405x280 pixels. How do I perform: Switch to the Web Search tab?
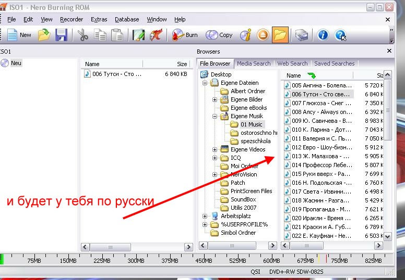[x=292, y=63]
